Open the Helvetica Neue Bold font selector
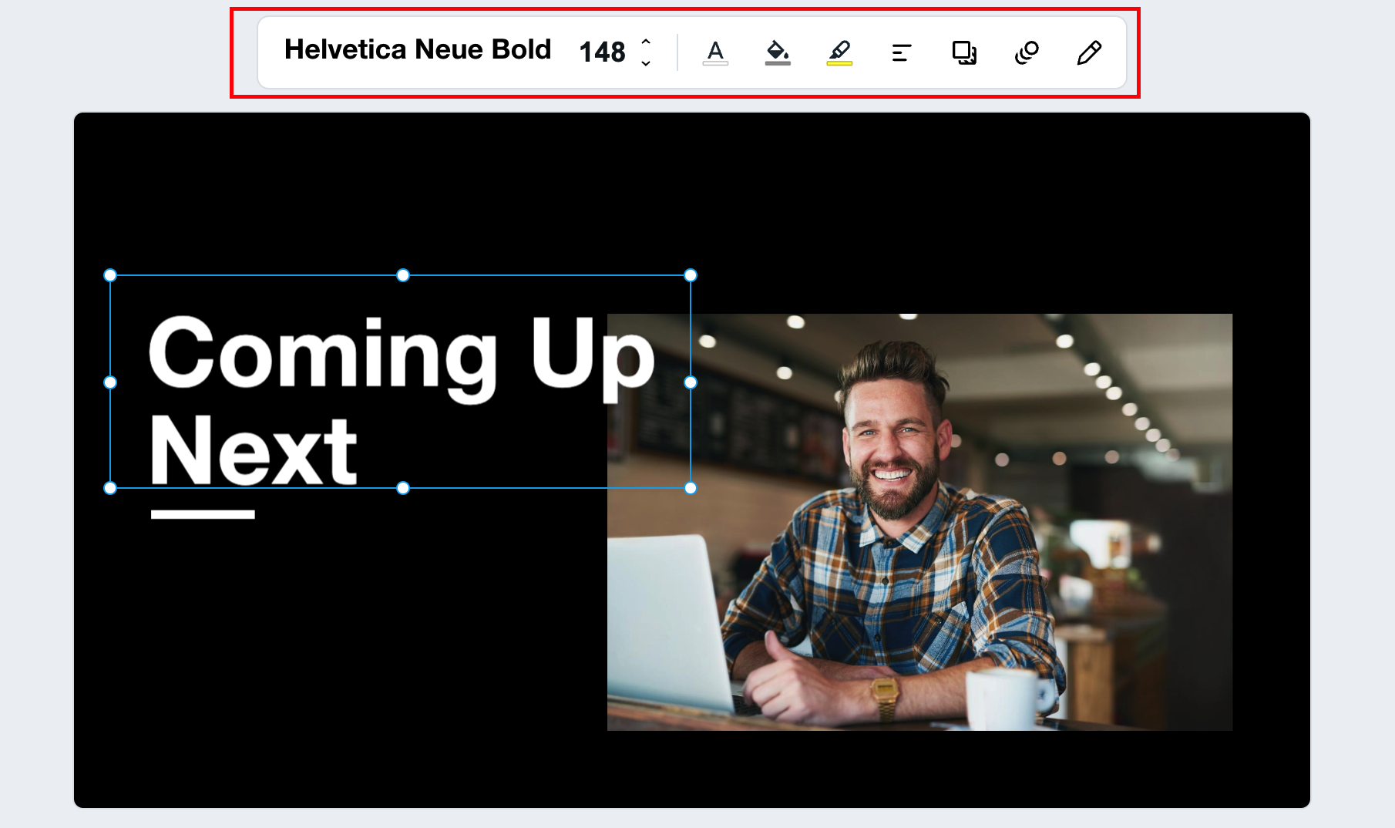 click(x=418, y=49)
